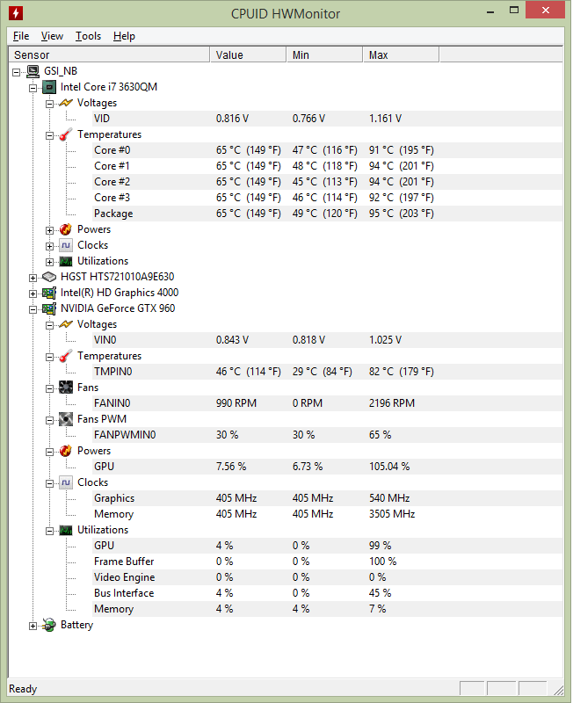
Task: Click the Battery icon at tree bottom
Action: [x=49, y=625]
